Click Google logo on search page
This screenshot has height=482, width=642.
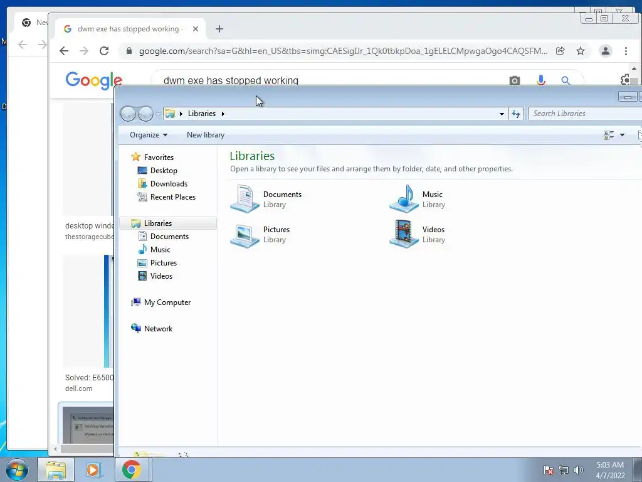(94, 80)
